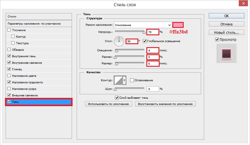250x145 pixels.
Task: Click Использовать по умолчанию button
Action: 108,104
